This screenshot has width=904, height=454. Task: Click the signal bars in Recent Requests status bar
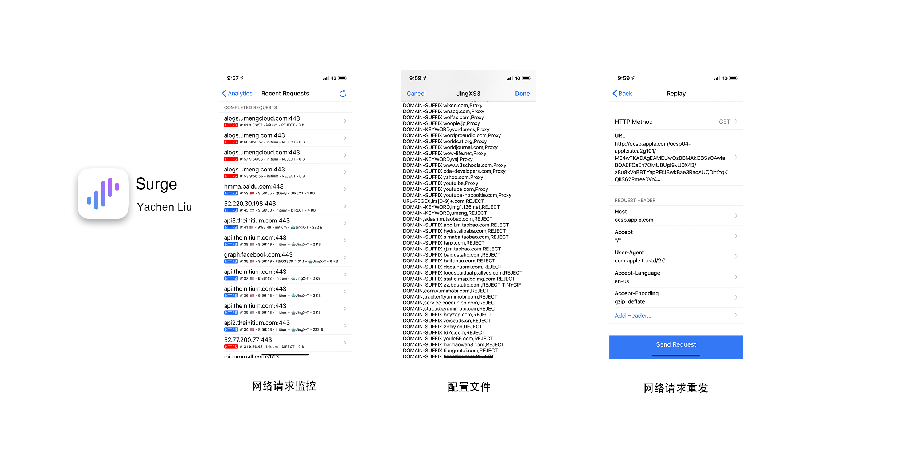325,78
